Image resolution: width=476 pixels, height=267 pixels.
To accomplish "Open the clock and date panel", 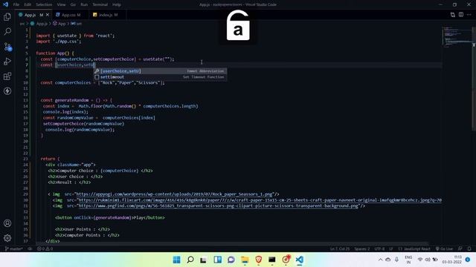I will (x=452, y=260).
